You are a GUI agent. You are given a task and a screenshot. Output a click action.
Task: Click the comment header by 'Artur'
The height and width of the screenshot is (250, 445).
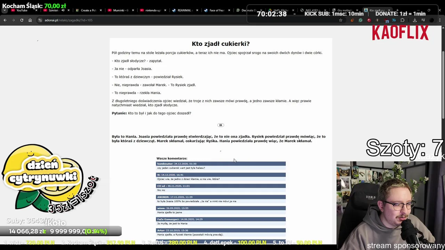click(221, 230)
